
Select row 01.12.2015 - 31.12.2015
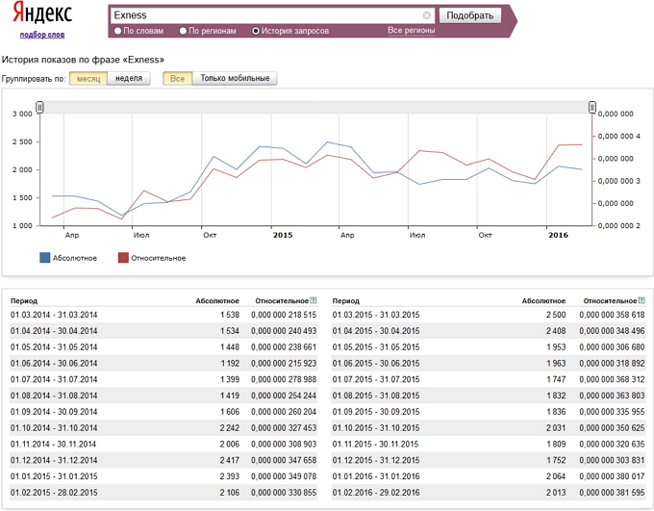pos(489,460)
